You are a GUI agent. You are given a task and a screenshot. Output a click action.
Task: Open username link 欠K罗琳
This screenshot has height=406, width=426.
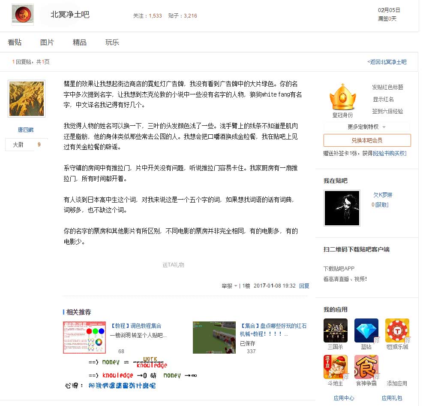click(383, 195)
